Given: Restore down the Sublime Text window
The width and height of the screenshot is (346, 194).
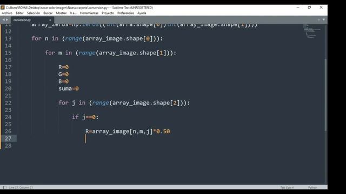Looking at the screenshot, I should pyautogui.click(x=309, y=7).
